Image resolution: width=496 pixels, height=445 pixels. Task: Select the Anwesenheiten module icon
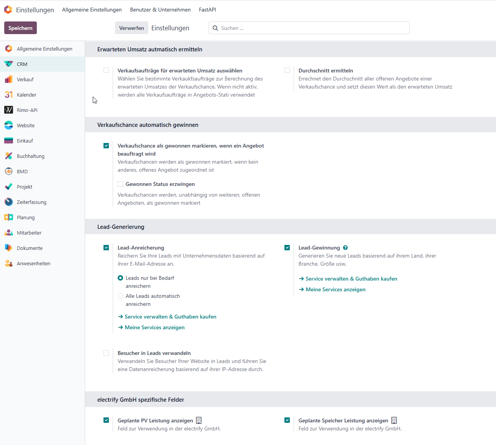pyautogui.click(x=8, y=263)
